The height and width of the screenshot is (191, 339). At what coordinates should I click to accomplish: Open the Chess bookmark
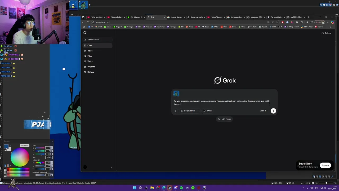coord(242,27)
